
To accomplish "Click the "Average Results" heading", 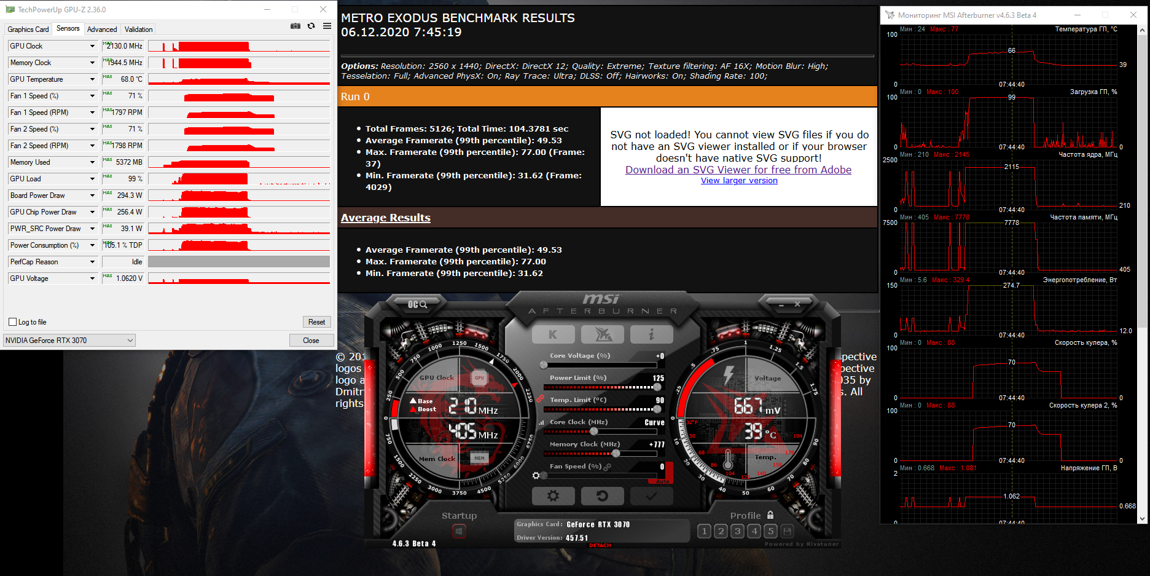I will tap(386, 218).
